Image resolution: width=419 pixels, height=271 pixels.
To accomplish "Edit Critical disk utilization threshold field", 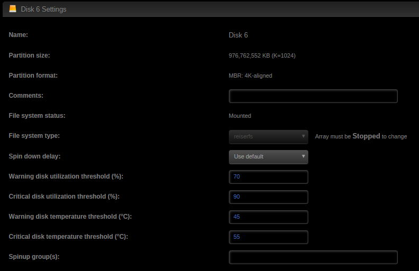I will (x=268, y=197).
